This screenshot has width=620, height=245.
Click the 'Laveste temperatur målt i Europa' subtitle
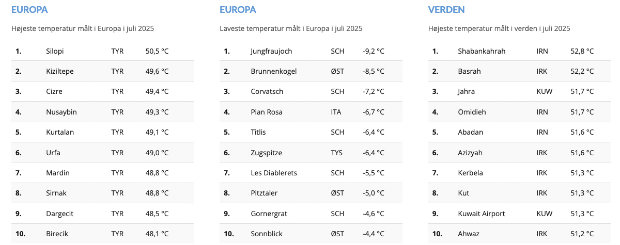[x=291, y=29]
